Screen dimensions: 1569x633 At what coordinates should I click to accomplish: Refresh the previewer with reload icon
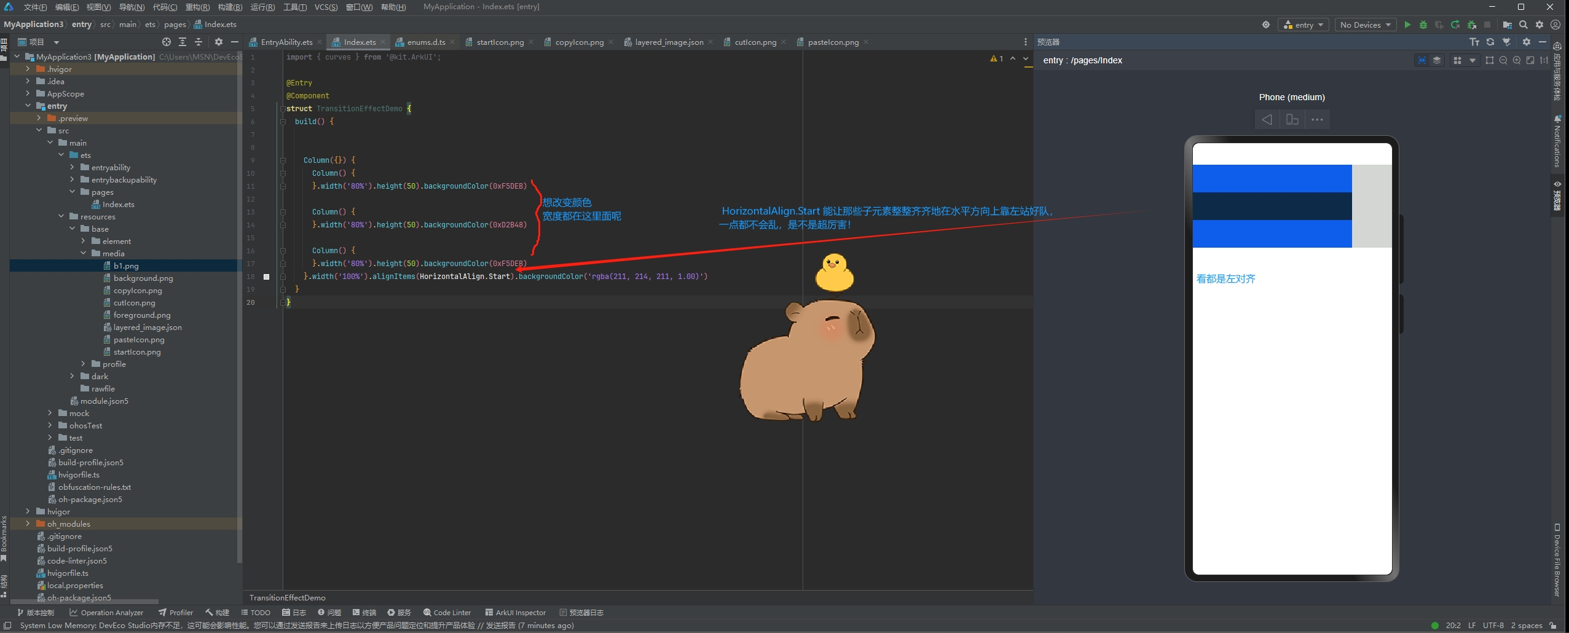click(x=1490, y=42)
